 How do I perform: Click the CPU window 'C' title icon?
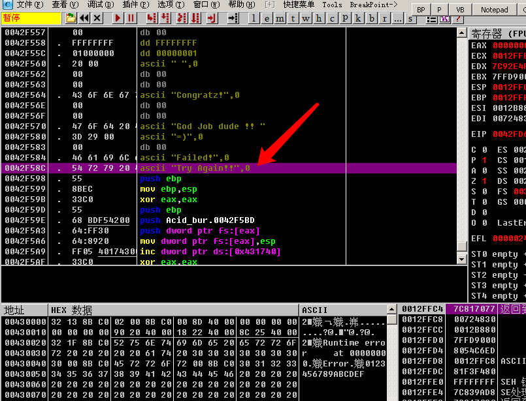(x=7, y=5)
